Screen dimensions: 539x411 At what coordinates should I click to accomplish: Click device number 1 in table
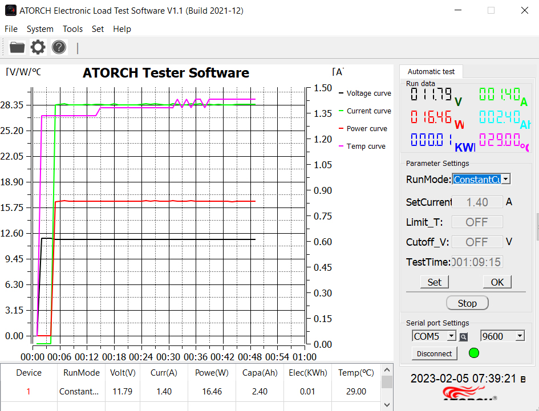click(29, 392)
